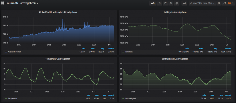Image resolution: width=236 pixels, height=103 pixels.
Task: Sort Avstånd legend by min column
Action: 84,48
